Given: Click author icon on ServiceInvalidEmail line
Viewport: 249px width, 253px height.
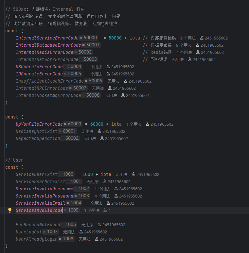Looking at the screenshot, I should (x=108, y=203).
